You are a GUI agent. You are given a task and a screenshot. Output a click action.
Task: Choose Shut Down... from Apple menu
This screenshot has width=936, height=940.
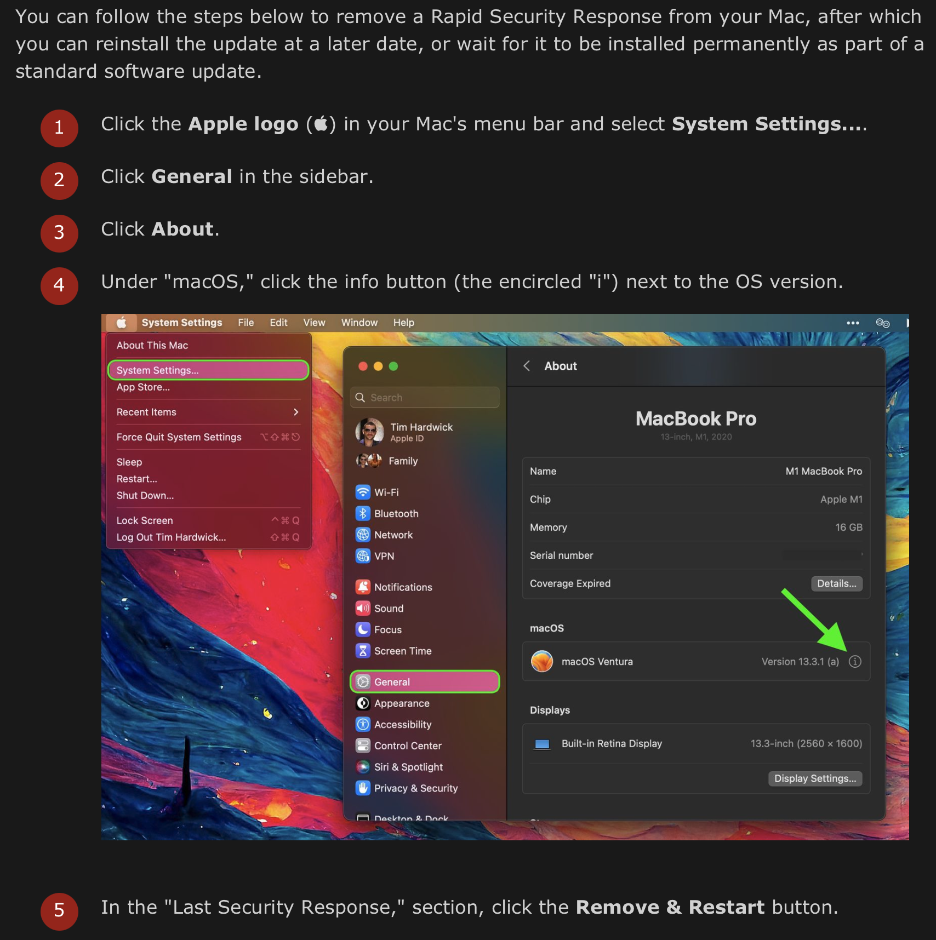(x=208, y=496)
